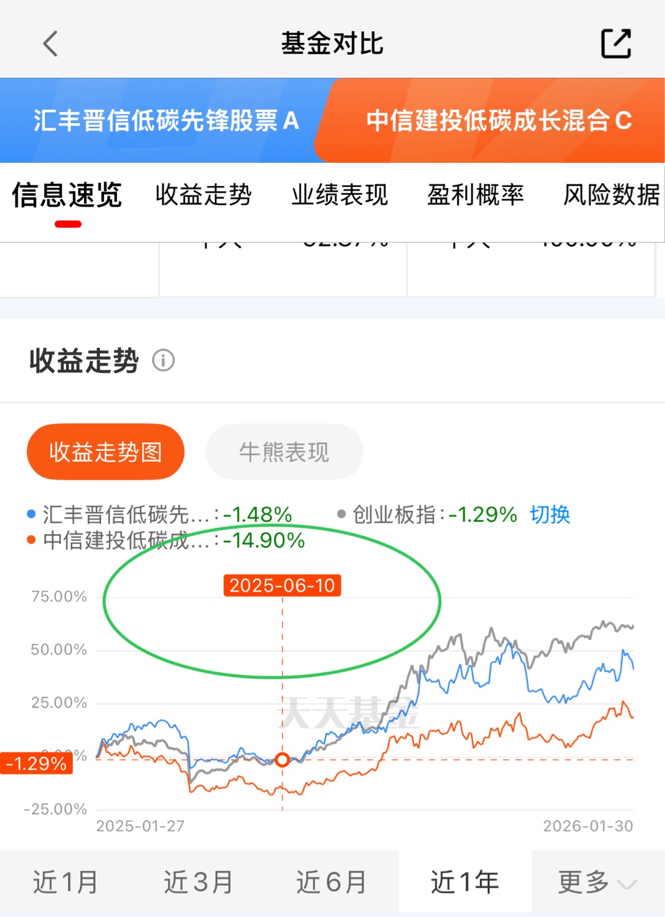Tap the info icon beside 收益走势
This screenshot has height=917, width=665.
[x=163, y=360]
